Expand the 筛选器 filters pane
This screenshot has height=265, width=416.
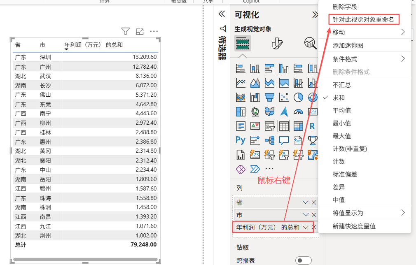click(x=222, y=14)
